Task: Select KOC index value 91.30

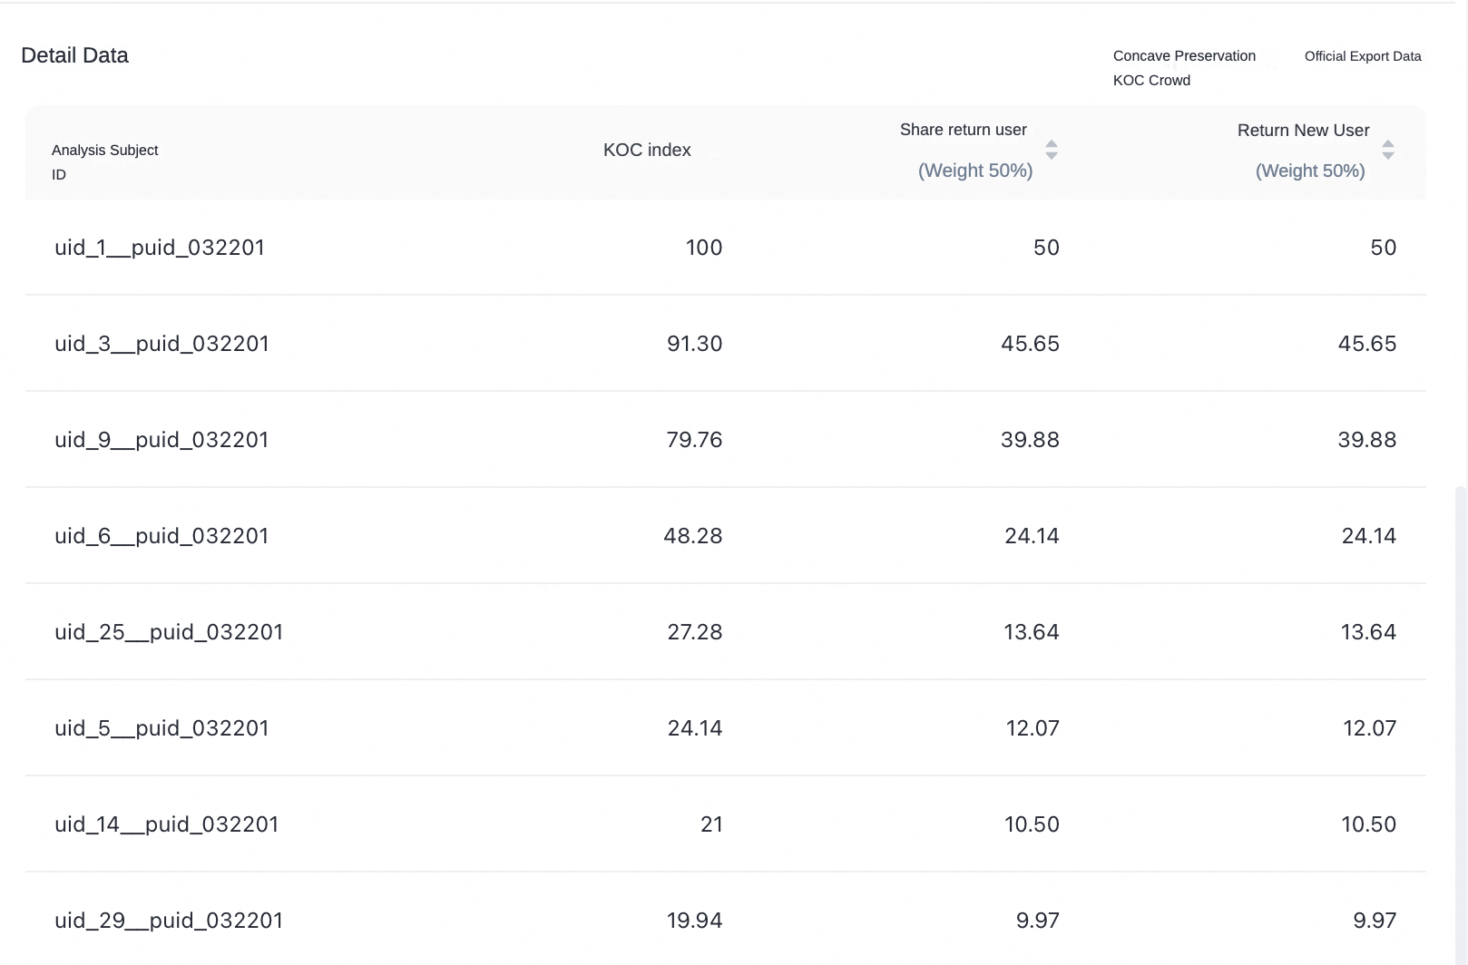Action: [695, 344]
